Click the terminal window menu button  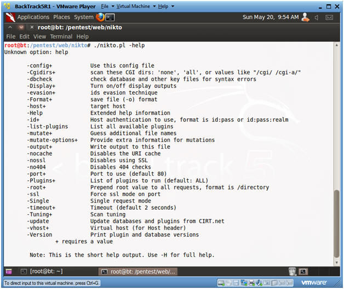tap(21, 27)
